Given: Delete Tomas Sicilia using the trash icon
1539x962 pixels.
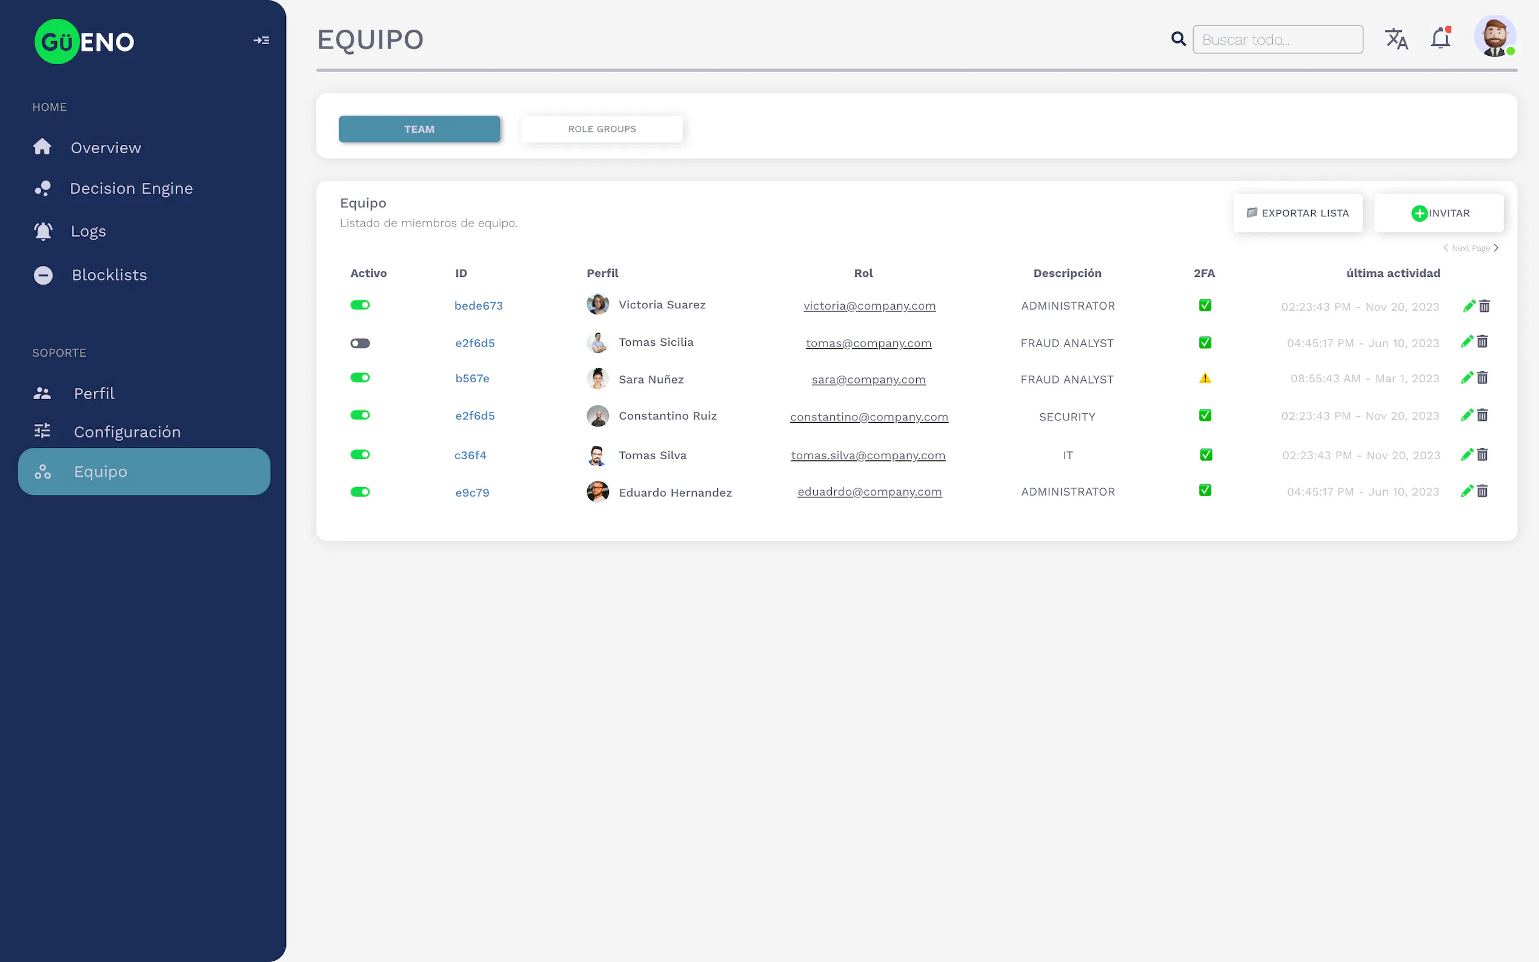Looking at the screenshot, I should click(1483, 342).
